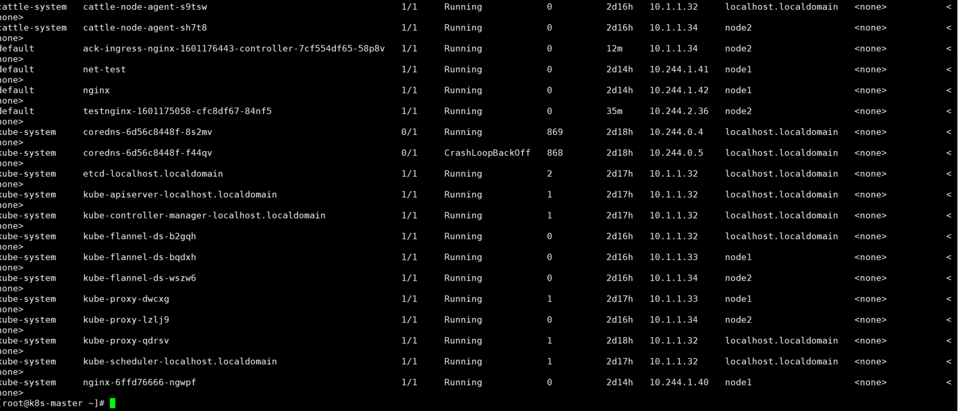Image resolution: width=958 pixels, height=411 pixels.
Task: Click the 0/1 ready count in the coredns-6d56c8448f-8s2mv row
Action: point(409,132)
